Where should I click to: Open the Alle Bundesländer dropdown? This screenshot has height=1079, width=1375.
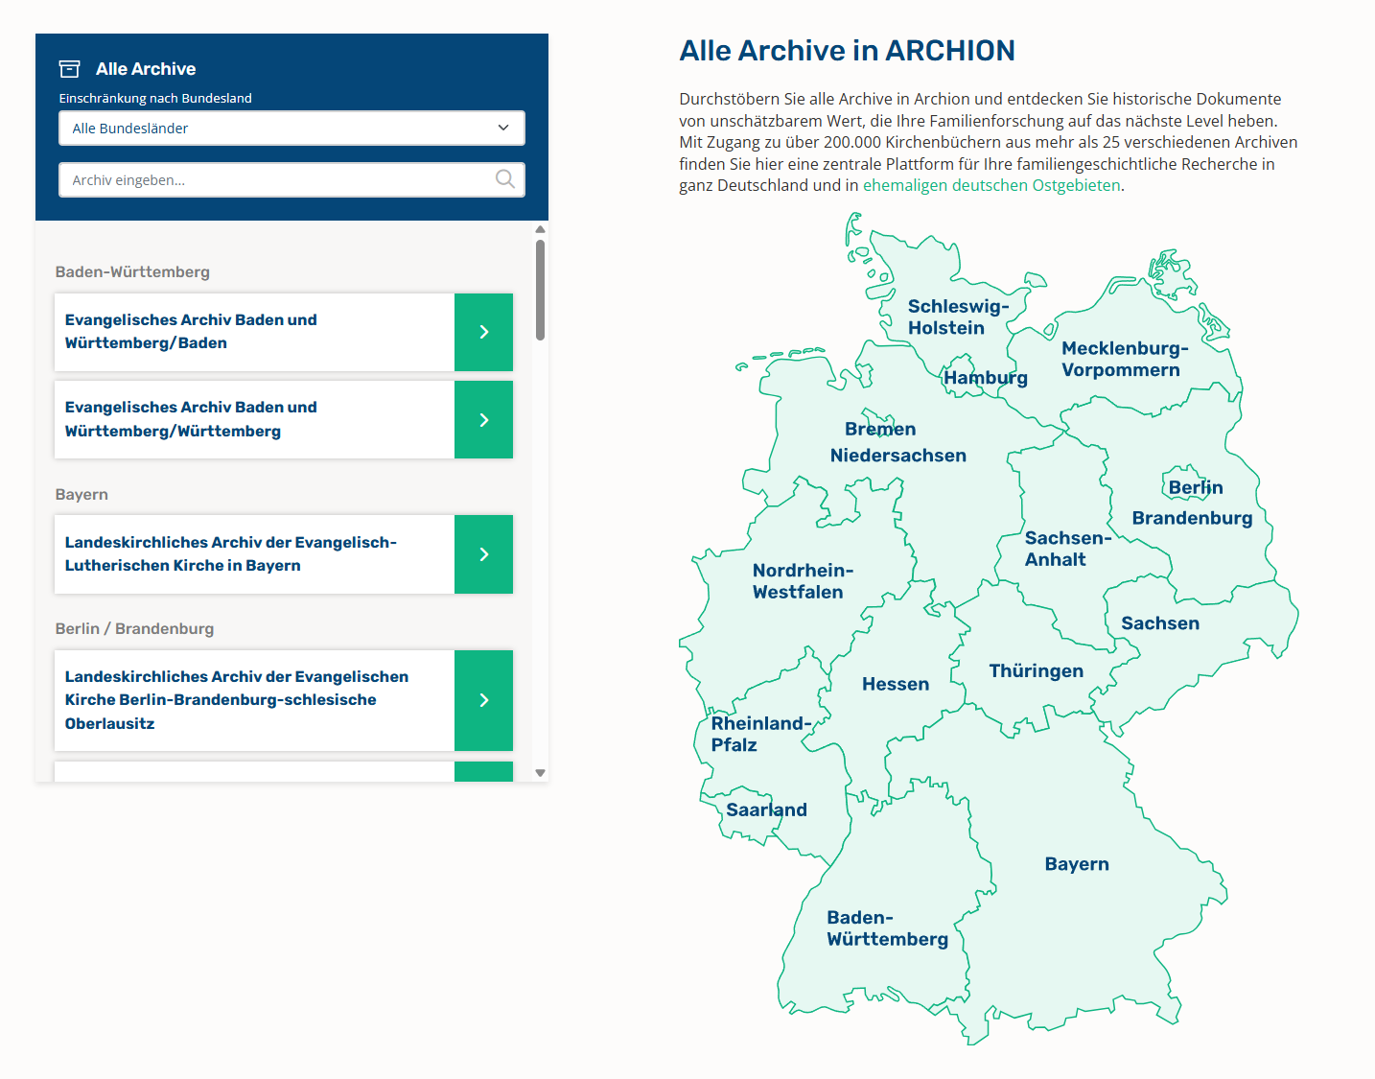click(291, 129)
